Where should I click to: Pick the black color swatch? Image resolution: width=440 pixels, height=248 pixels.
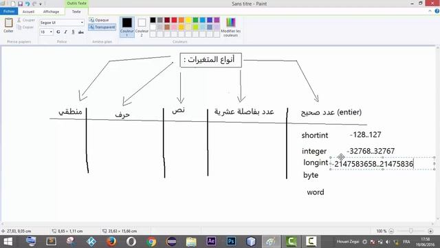(x=153, y=20)
